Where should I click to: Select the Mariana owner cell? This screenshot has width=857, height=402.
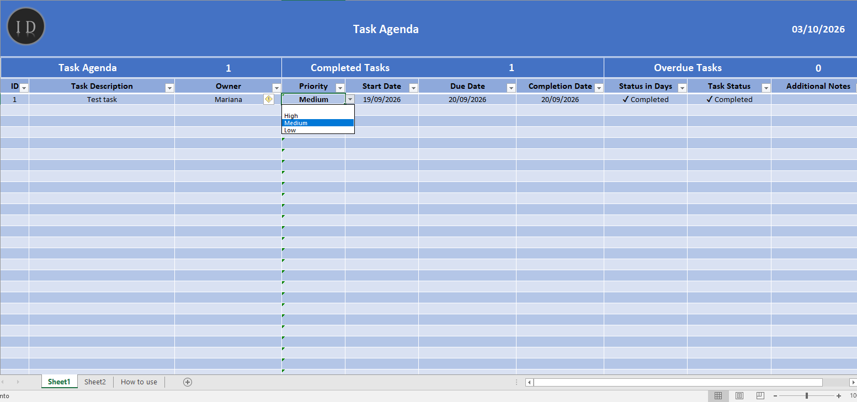pos(228,100)
